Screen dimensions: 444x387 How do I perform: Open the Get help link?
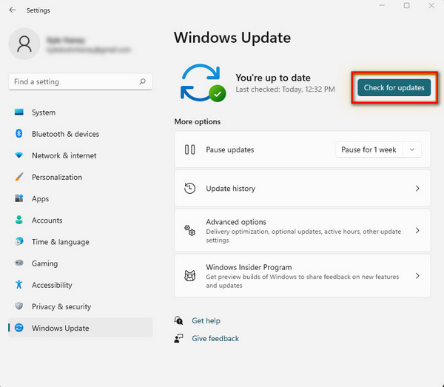click(x=206, y=320)
